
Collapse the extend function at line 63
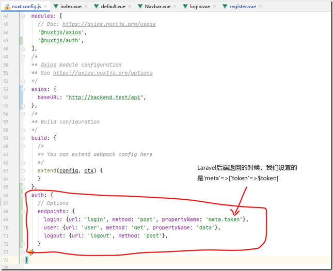coord(23,171)
